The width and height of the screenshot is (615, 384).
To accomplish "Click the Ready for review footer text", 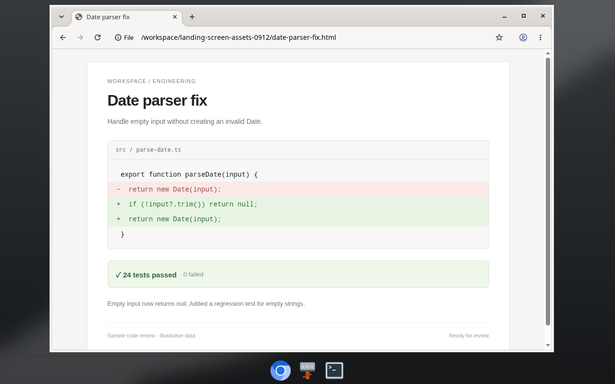I will 469,336.
